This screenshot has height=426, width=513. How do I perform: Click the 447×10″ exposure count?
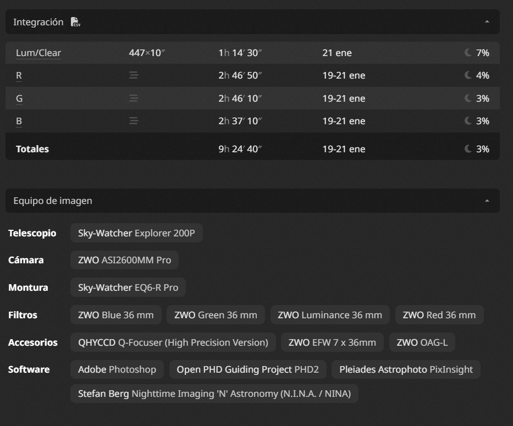(147, 53)
